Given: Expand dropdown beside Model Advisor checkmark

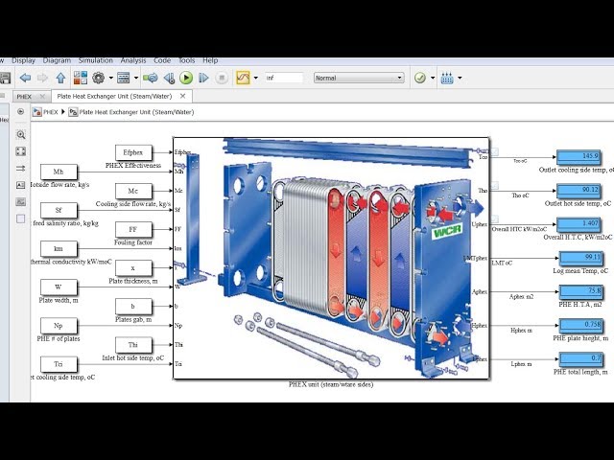Looking at the screenshot, I should [433, 78].
